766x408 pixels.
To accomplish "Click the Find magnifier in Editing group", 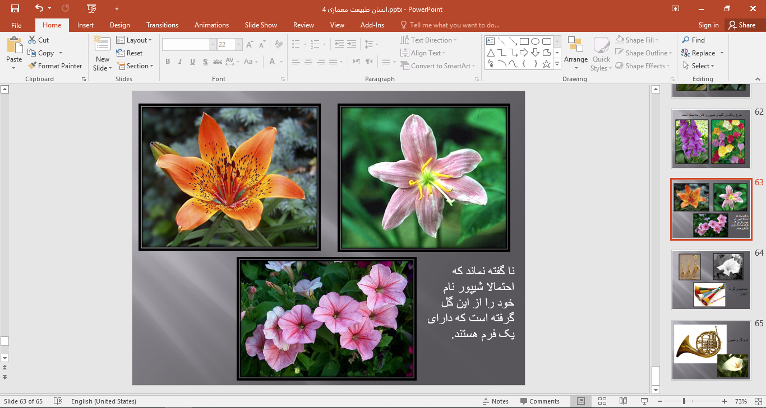I will [693, 40].
